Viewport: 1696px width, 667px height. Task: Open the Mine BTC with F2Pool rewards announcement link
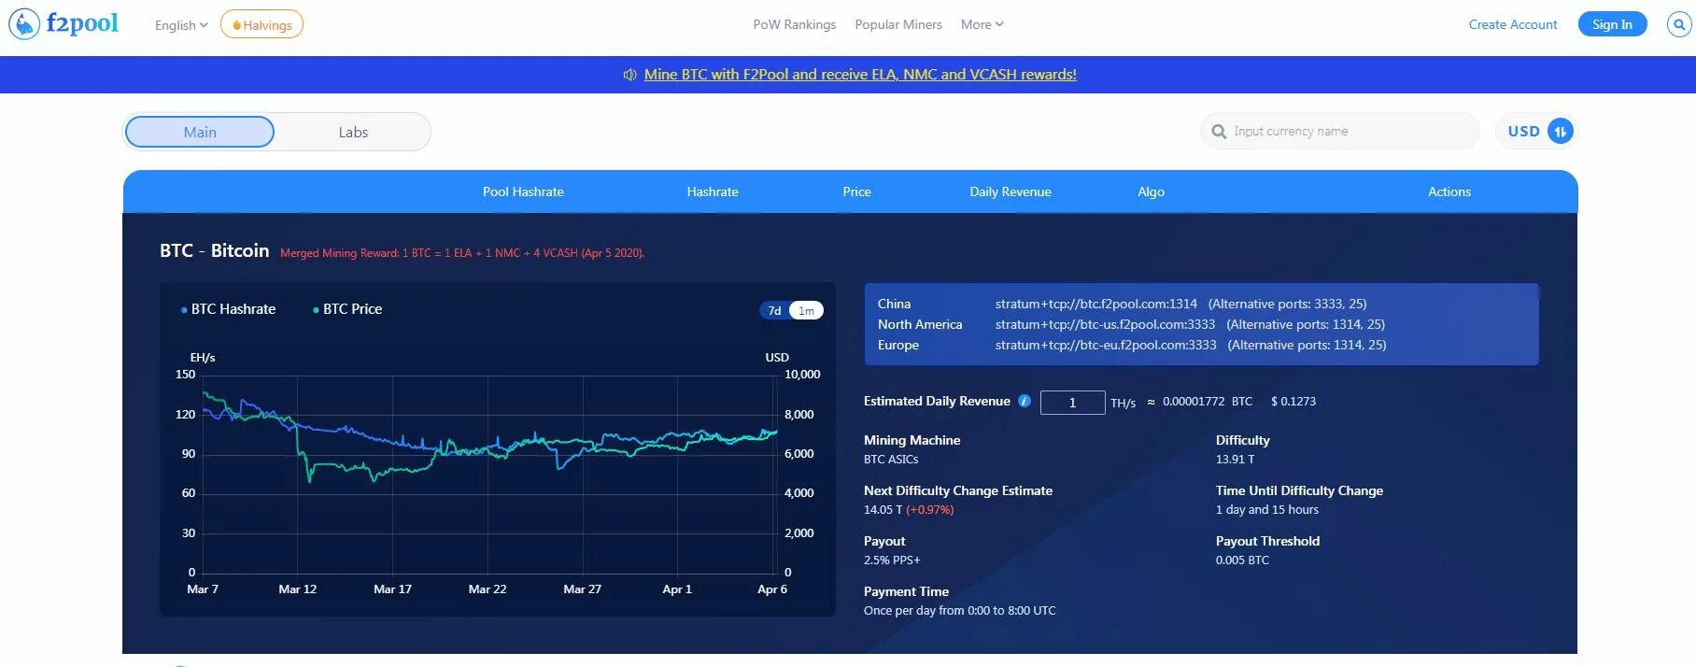pos(860,75)
